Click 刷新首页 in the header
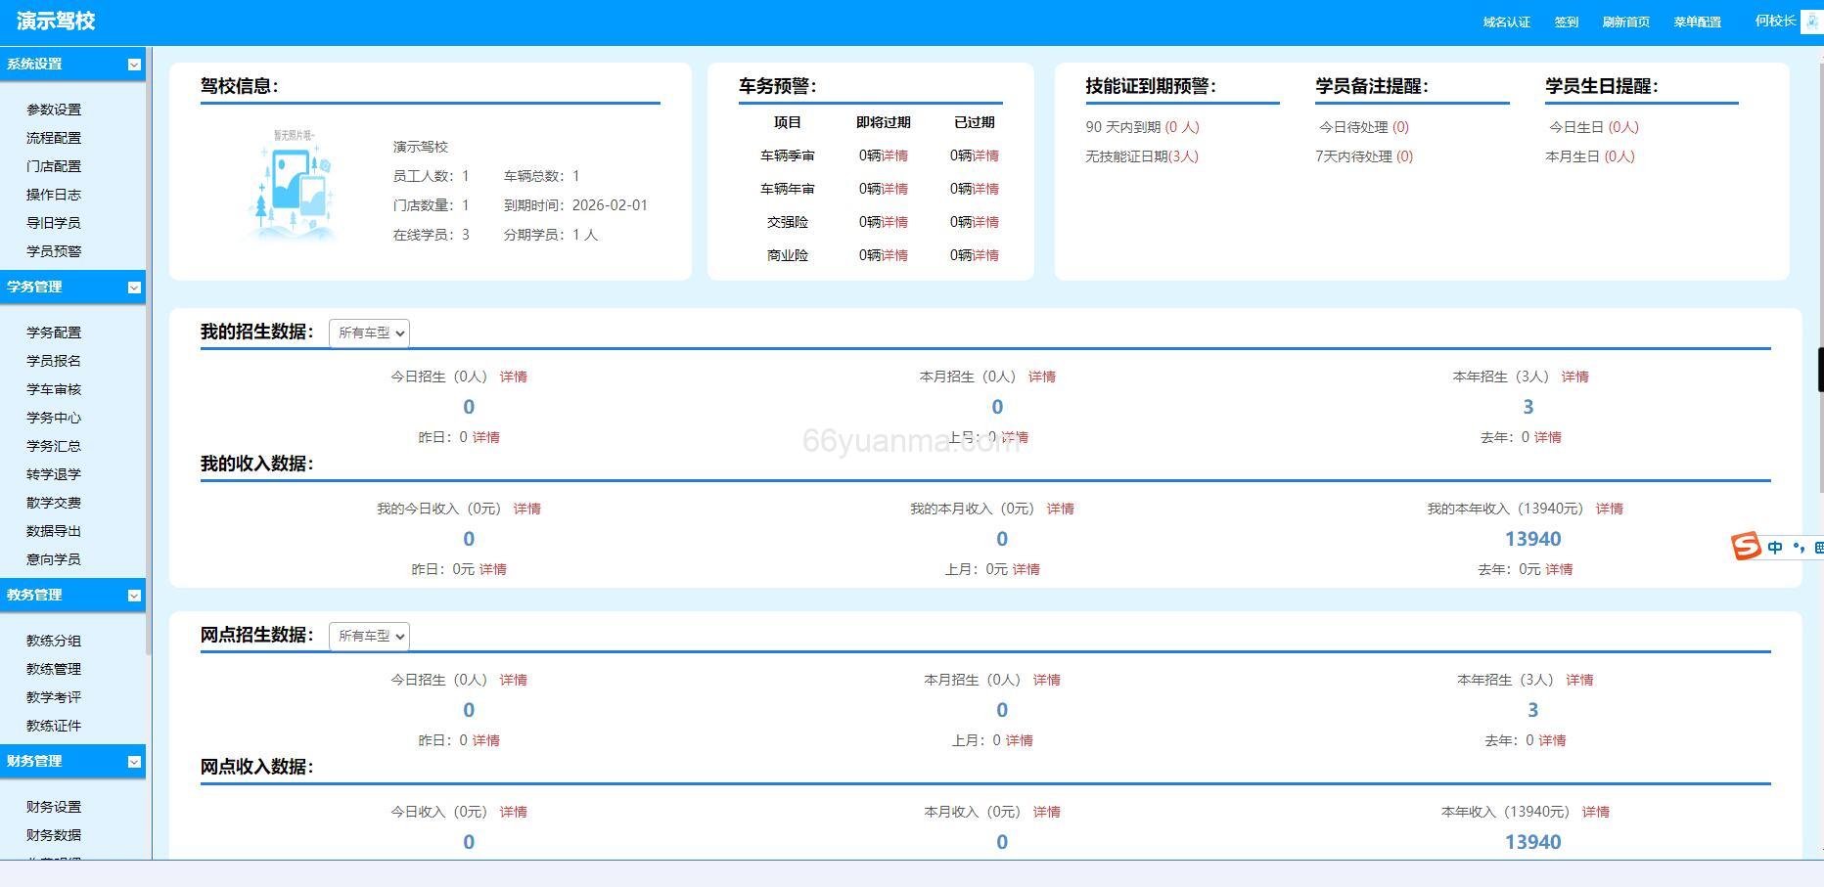Image resolution: width=1824 pixels, height=887 pixels. click(1625, 21)
